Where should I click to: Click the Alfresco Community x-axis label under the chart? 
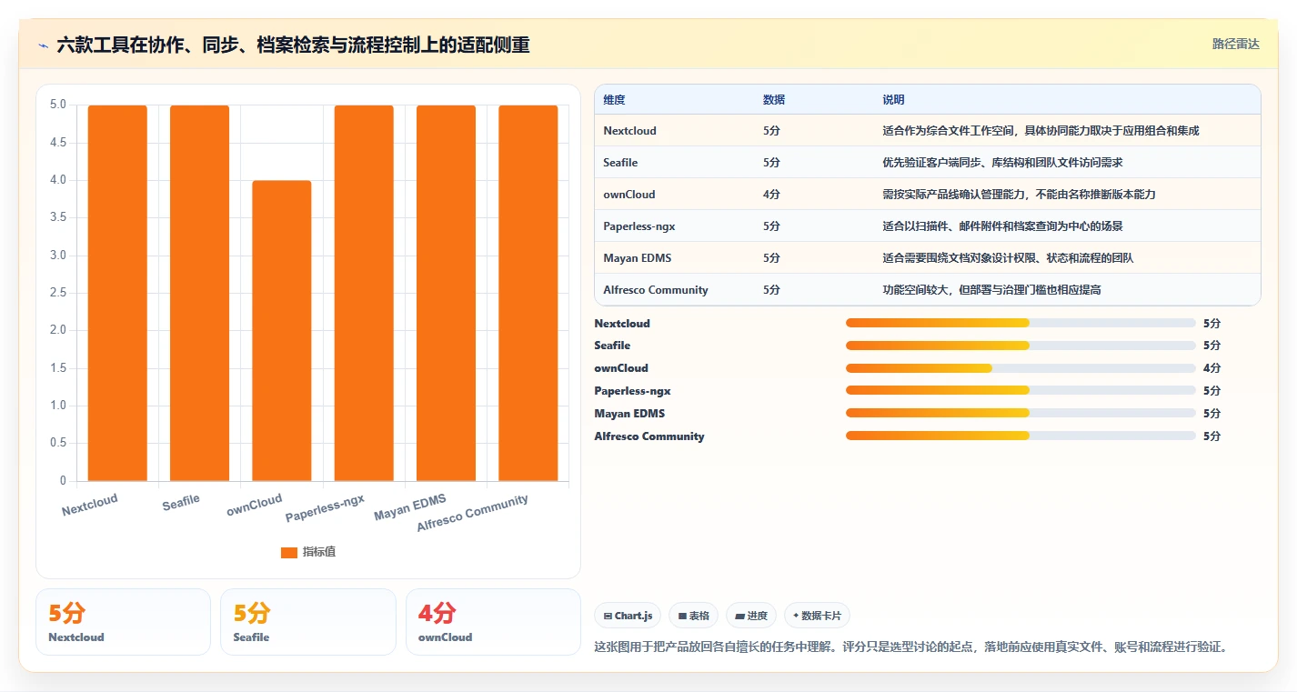click(x=472, y=514)
